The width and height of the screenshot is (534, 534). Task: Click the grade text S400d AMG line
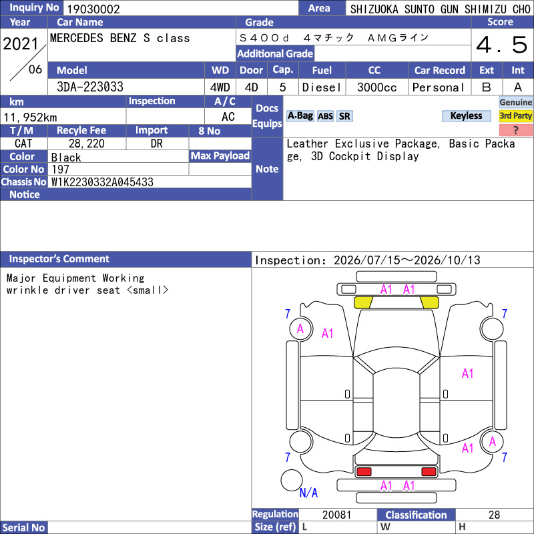(x=334, y=37)
